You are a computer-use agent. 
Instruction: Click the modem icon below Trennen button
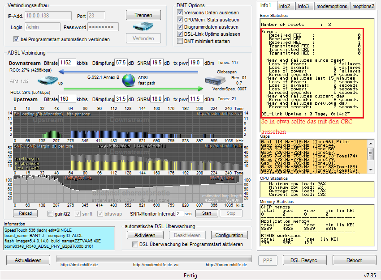click(x=143, y=27)
